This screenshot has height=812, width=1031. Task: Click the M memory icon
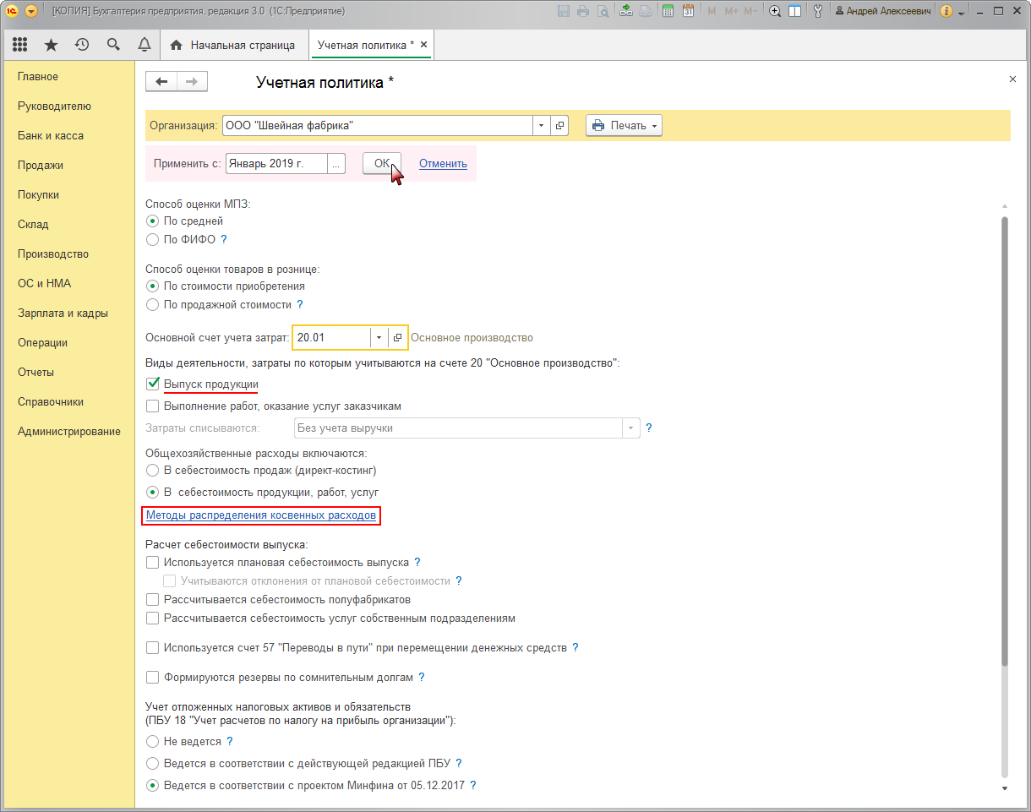tap(712, 11)
